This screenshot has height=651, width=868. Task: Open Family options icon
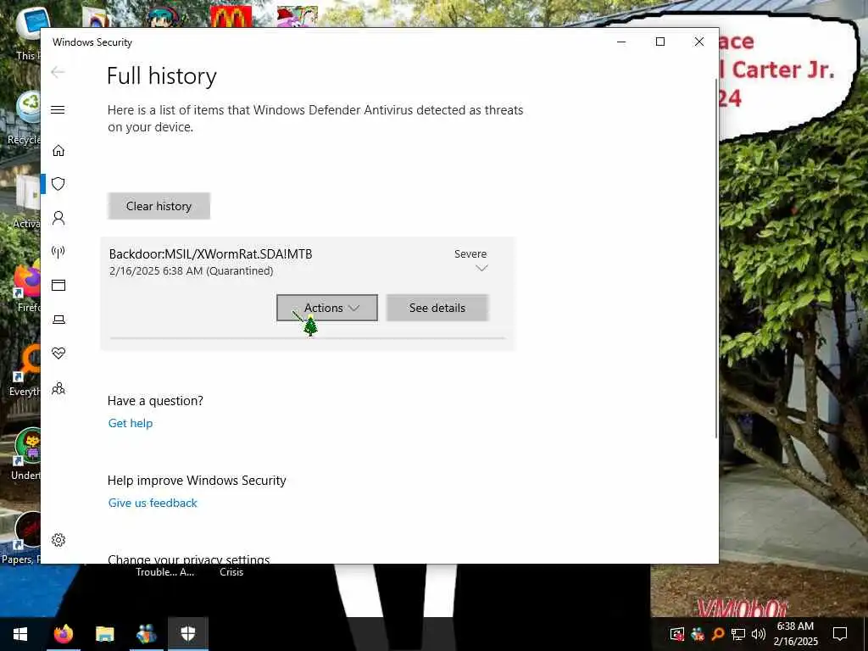[x=58, y=388]
